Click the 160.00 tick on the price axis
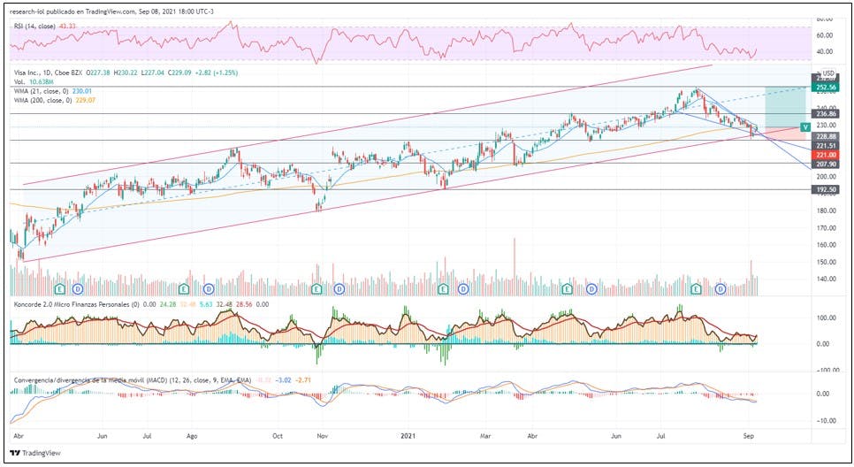The image size is (854, 467). [825, 245]
